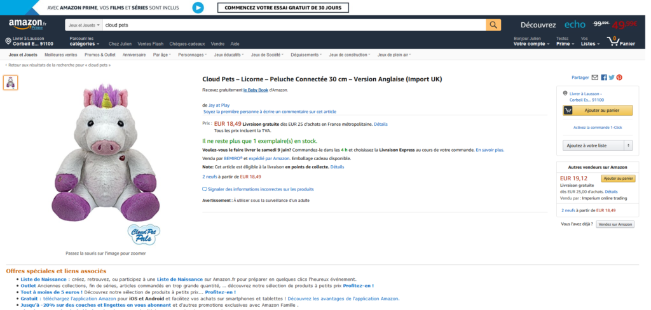The width and height of the screenshot is (651, 310).
Task: Open Aide in the header
Action: [x=235, y=44]
